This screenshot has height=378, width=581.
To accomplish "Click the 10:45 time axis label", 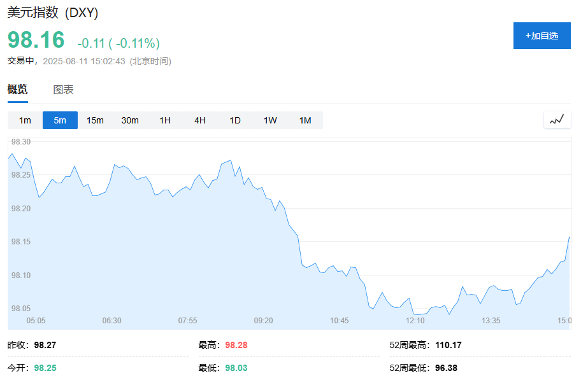I will click(340, 321).
